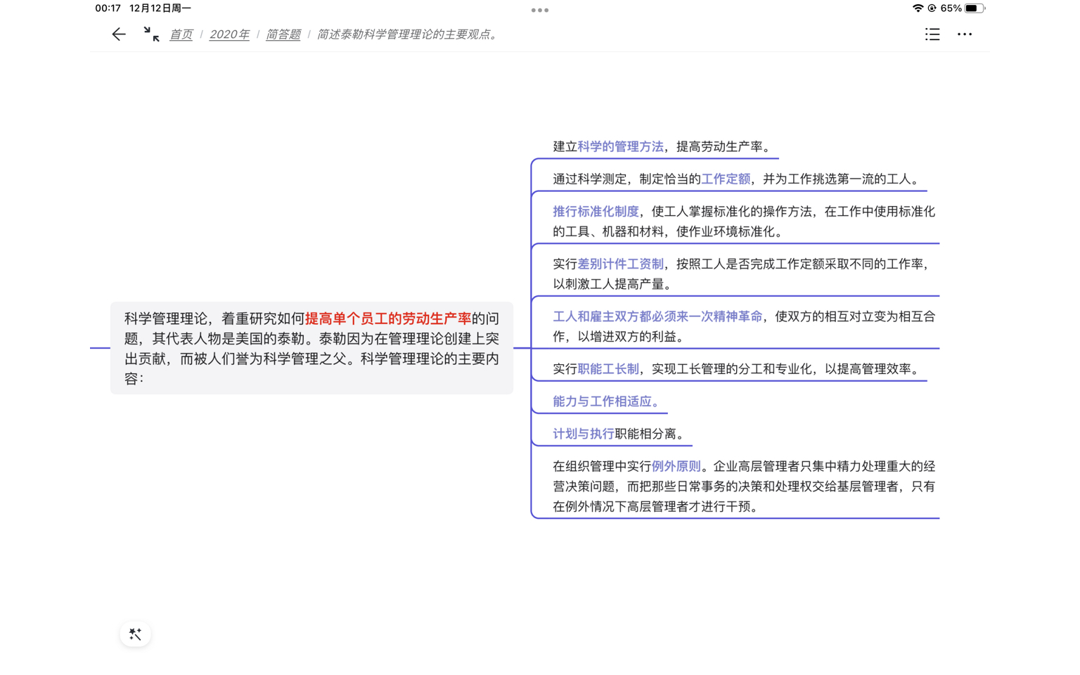
Task: Select node 实行职能工长制
Action: 737,368
